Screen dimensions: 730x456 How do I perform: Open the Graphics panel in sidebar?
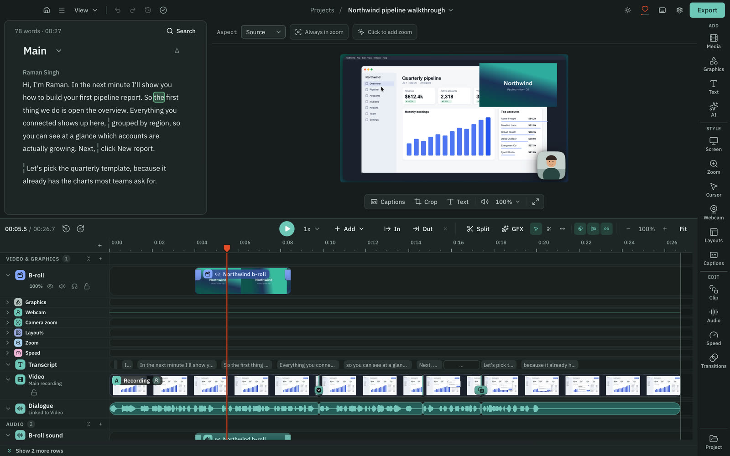click(x=714, y=64)
